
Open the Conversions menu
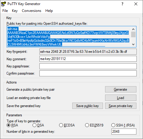click(31, 11)
